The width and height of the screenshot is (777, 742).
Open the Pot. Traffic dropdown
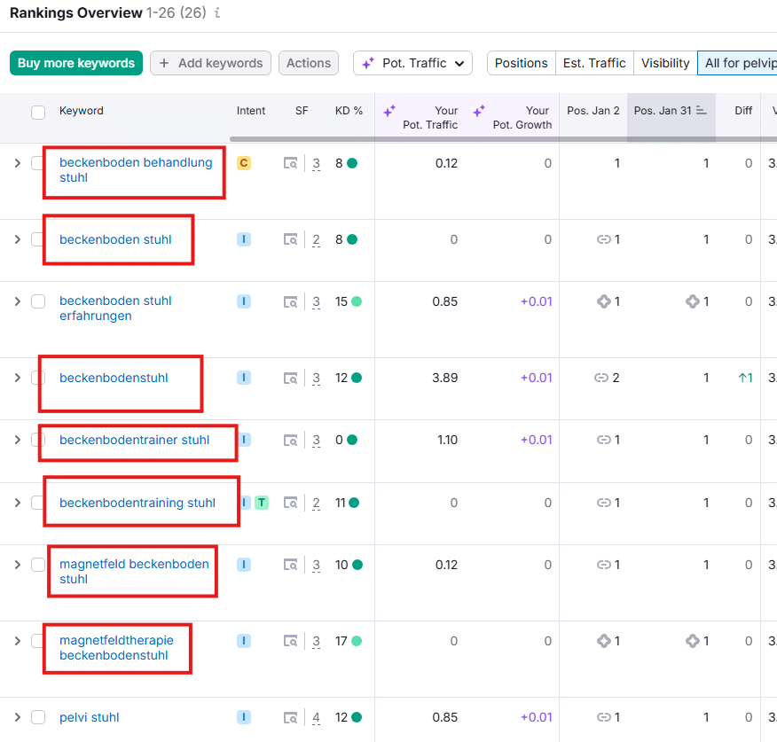tap(412, 63)
